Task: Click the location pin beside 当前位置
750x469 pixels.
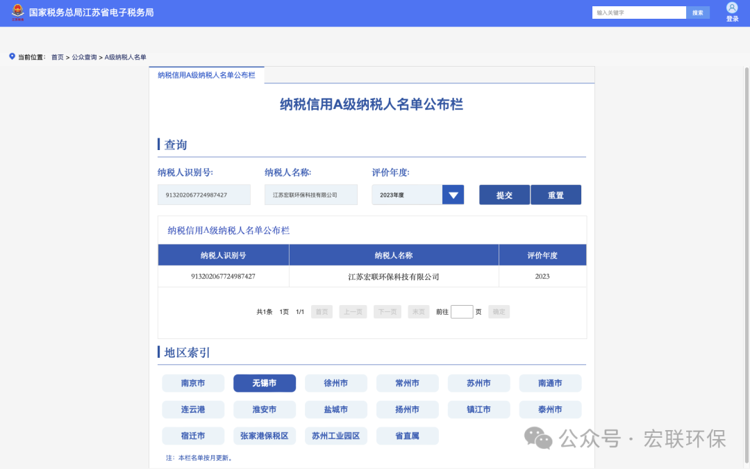Action: click(x=11, y=58)
